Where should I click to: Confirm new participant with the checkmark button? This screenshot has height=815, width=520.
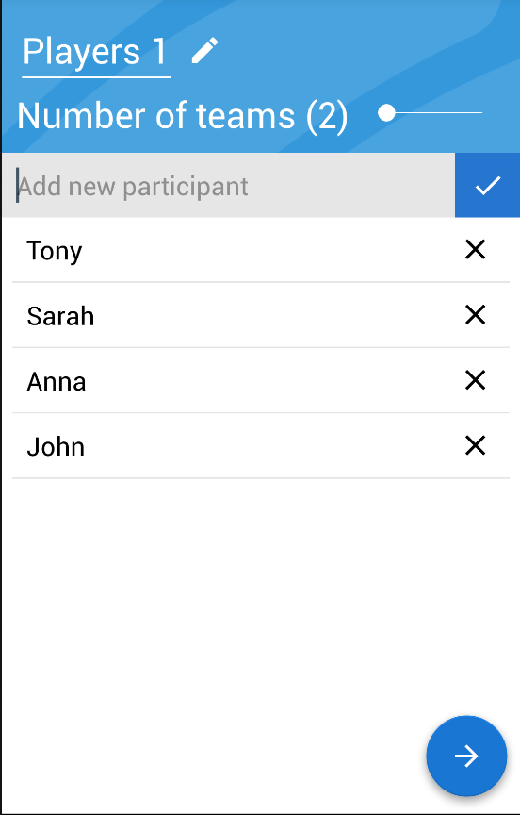tap(487, 185)
